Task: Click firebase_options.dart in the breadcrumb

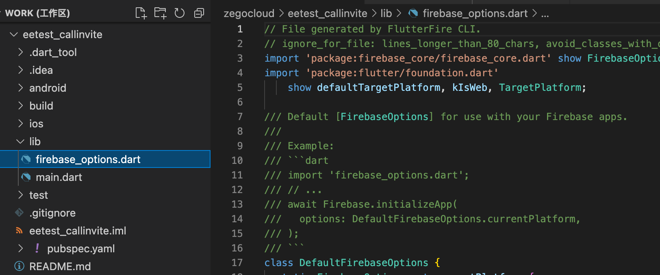Action: click(475, 13)
